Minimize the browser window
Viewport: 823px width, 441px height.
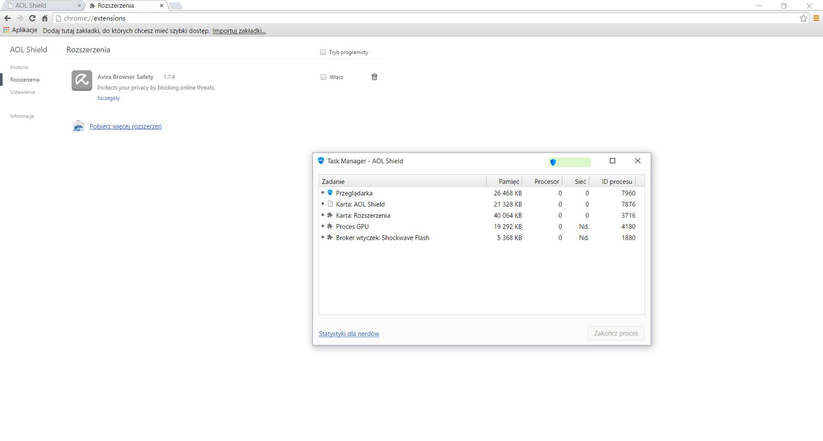pyautogui.click(x=759, y=6)
